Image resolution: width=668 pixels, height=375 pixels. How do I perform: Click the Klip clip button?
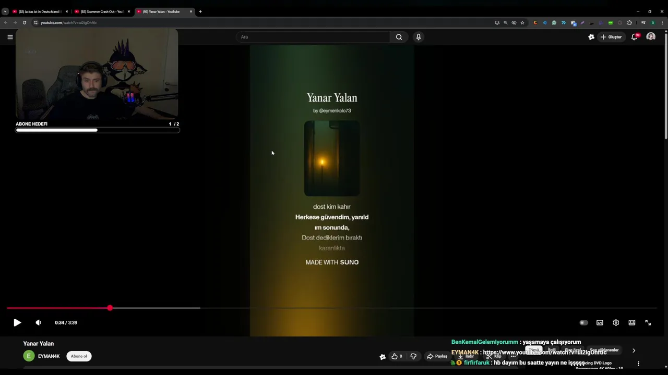coord(494,356)
